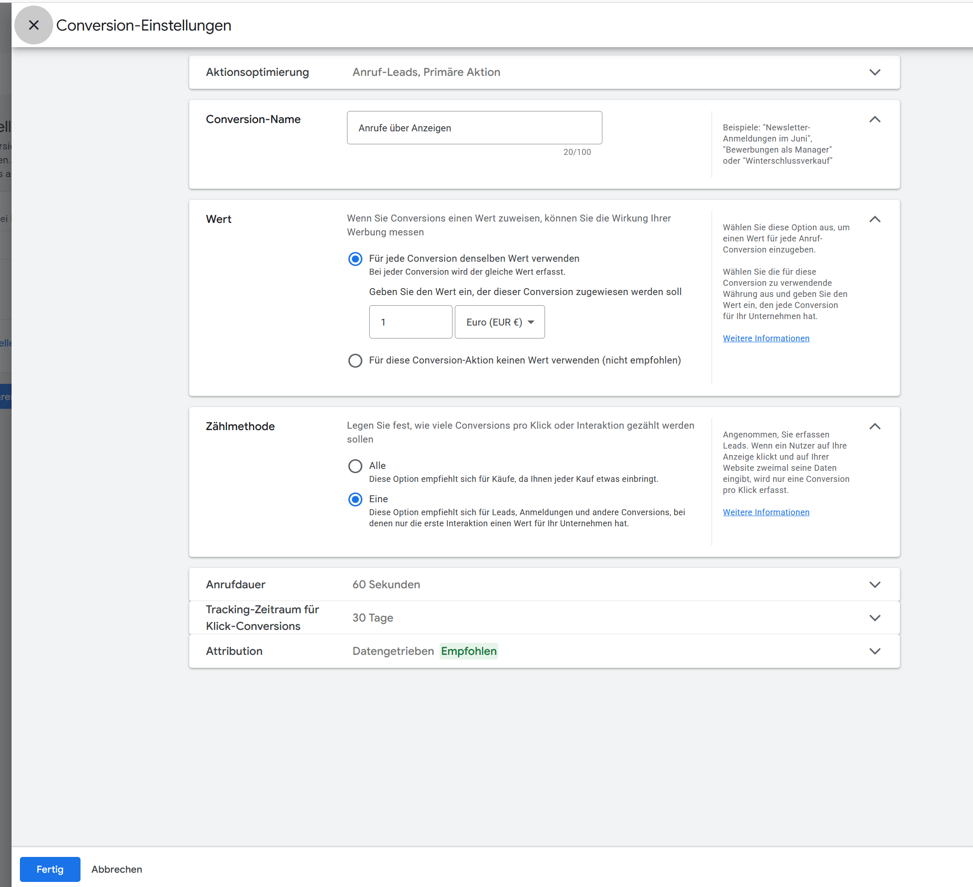Image resolution: width=973 pixels, height=887 pixels.
Task: Click the Conversion-Name text field
Action: click(x=474, y=128)
